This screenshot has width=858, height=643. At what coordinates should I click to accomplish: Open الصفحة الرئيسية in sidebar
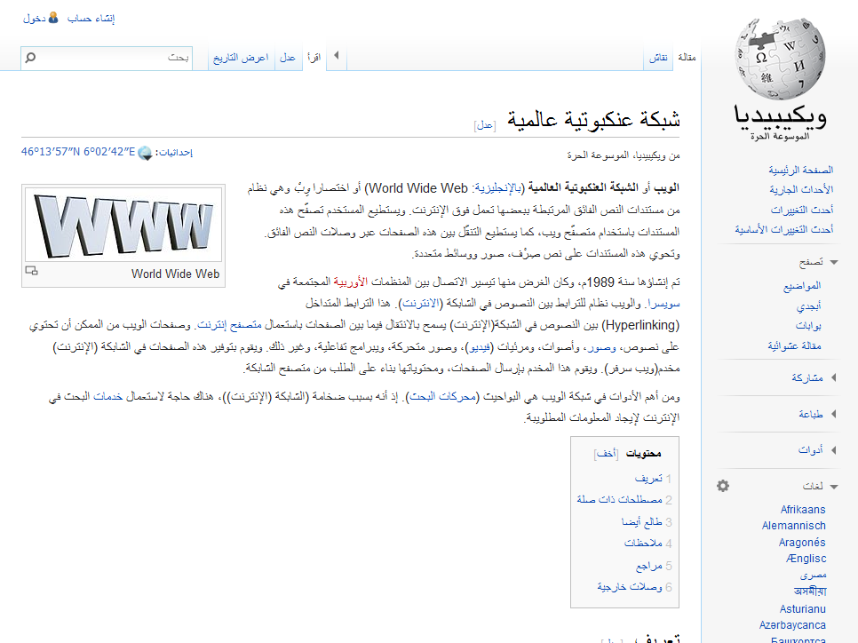(x=800, y=170)
